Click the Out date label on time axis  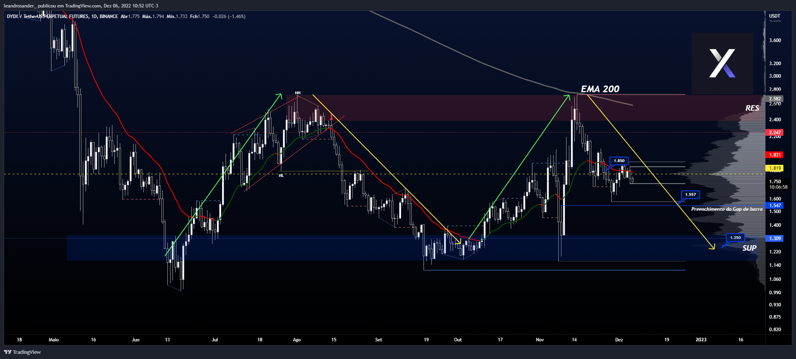[458, 340]
